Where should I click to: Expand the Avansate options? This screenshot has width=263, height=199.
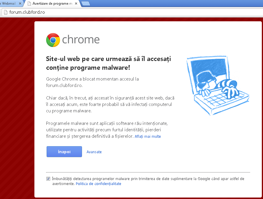pyautogui.click(x=94, y=152)
